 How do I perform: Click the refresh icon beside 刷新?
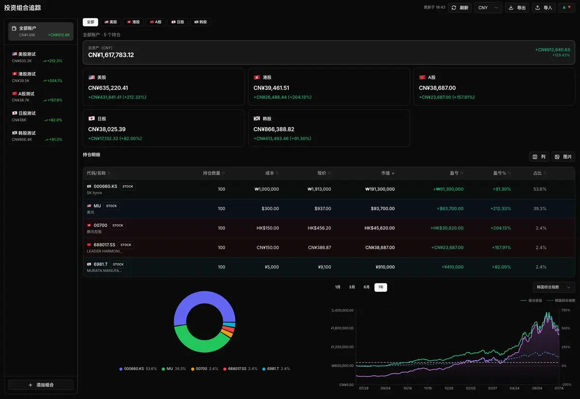tap(454, 8)
